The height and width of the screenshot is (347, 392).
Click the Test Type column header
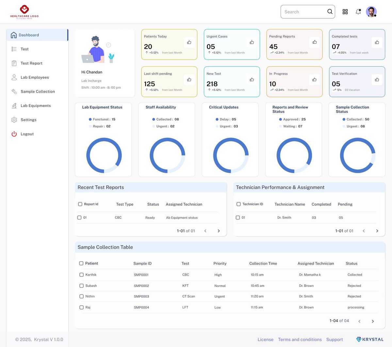pyautogui.click(x=125, y=204)
